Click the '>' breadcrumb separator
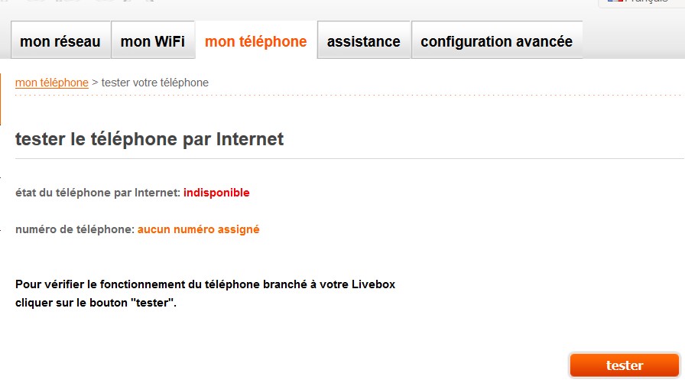The image size is (685, 383). [95, 83]
